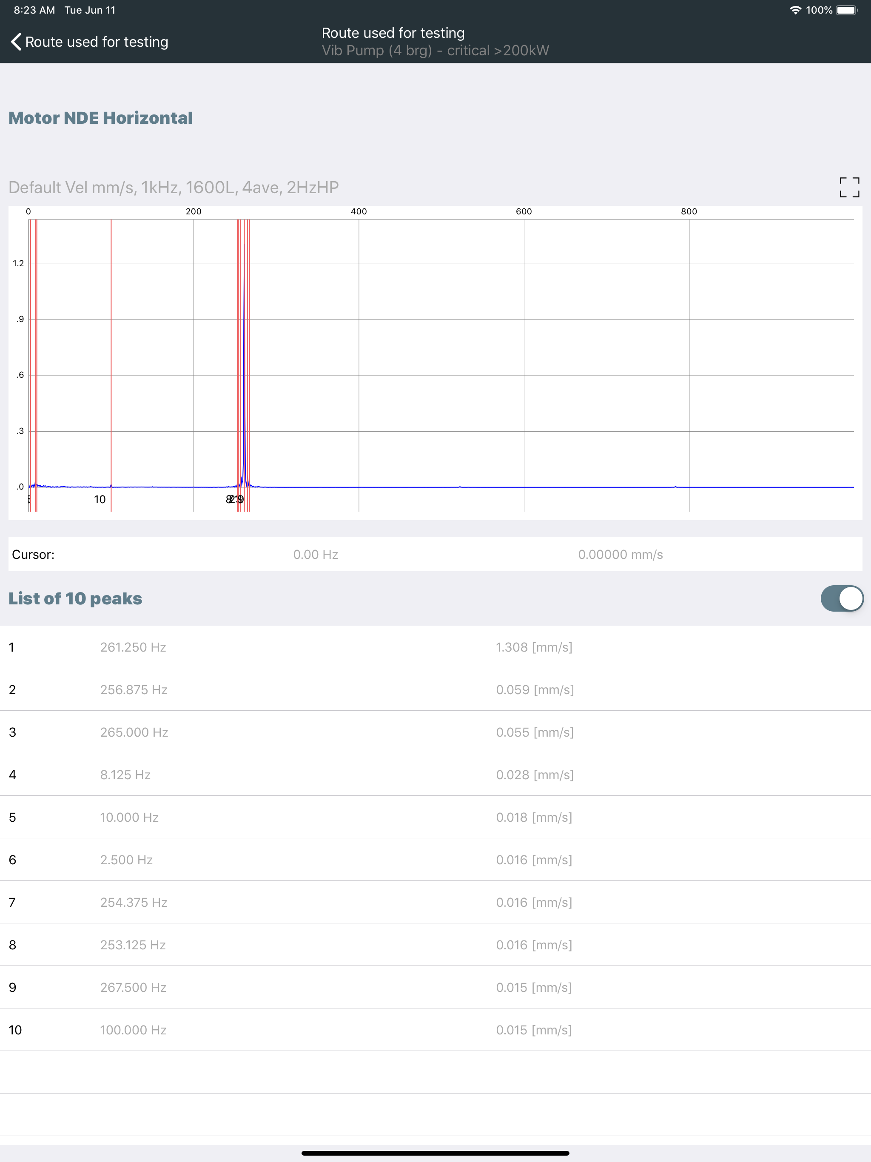This screenshot has height=1162, width=871.
Task: Tap the 0.018 [mm/s] amplitude value
Action: [534, 817]
